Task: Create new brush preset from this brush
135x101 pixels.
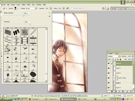Action: [49, 16]
